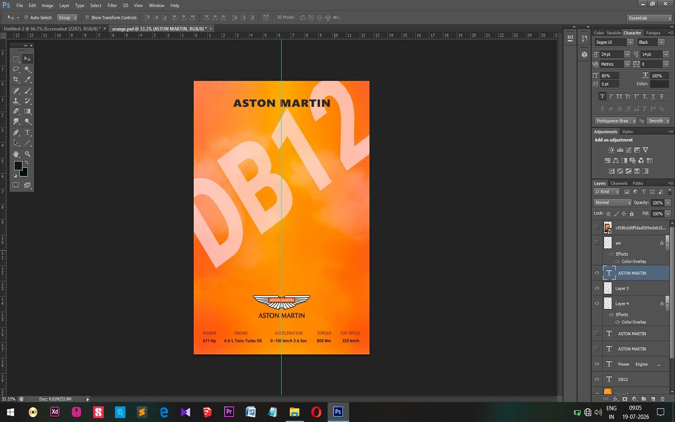675x422 pixels.
Task: Pick the Lasso tool
Action: 16,69
